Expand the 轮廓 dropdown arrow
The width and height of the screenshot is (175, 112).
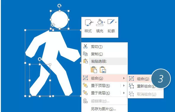pyautogui.click(x=116, y=22)
